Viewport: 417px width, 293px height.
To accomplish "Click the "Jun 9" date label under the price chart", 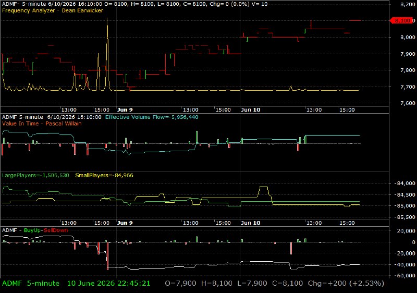I will [125, 110].
